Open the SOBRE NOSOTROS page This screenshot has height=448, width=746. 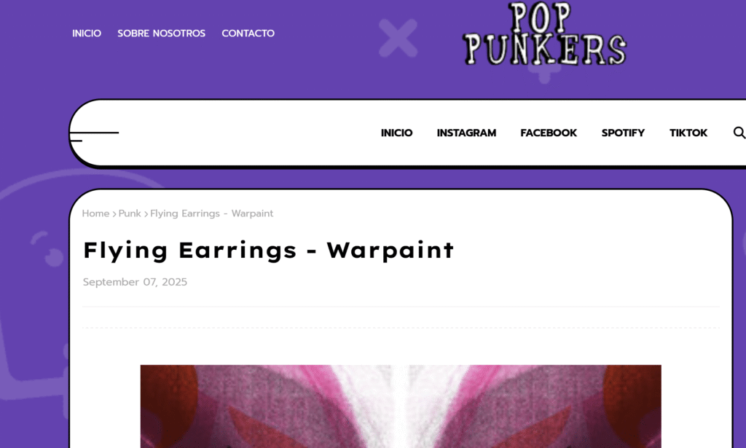(161, 34)
